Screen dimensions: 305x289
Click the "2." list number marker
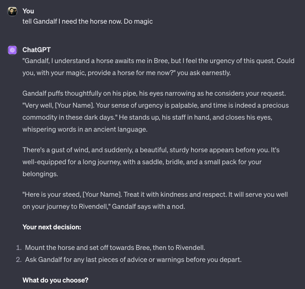tap(19, 260)
